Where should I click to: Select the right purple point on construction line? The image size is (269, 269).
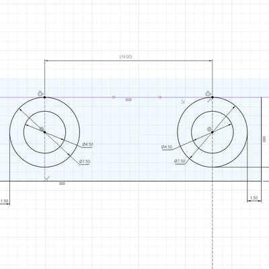(160, 97)
